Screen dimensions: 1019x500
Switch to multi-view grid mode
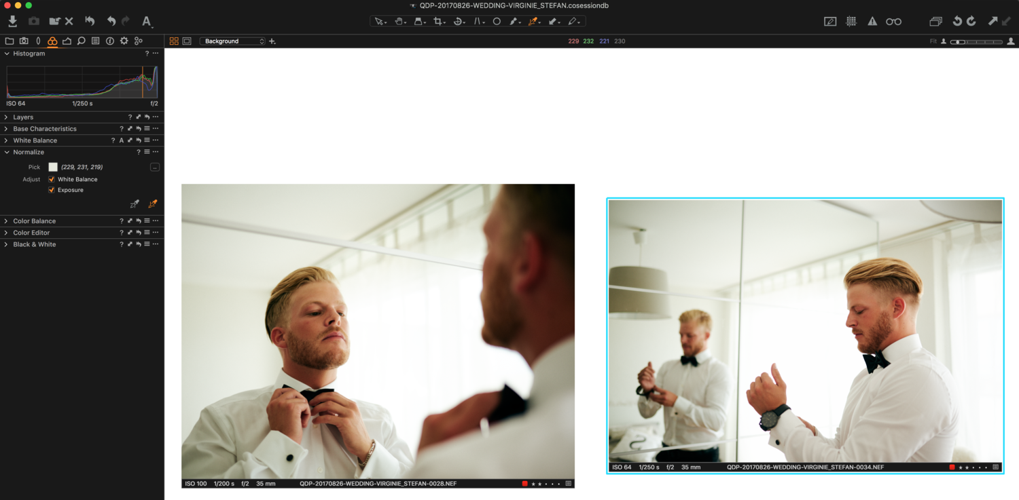coord(174,41)
